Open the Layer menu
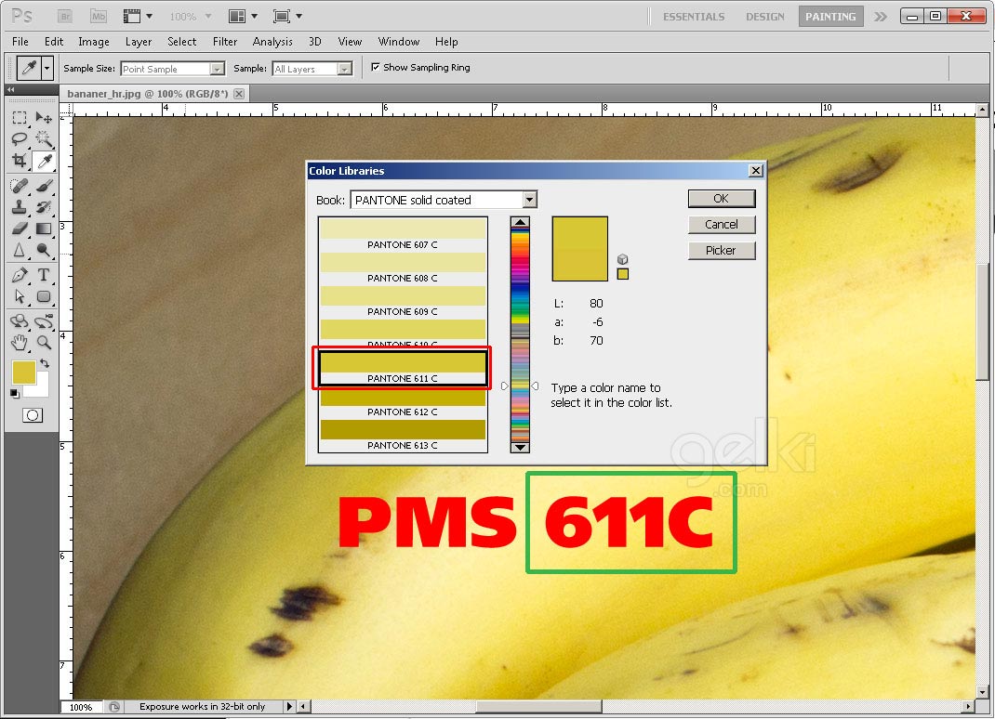995x719 pixels. point(139,42)
